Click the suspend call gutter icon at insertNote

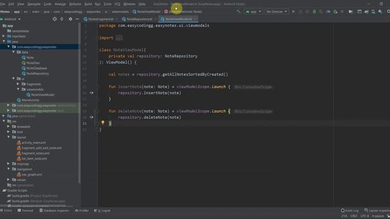91,92
